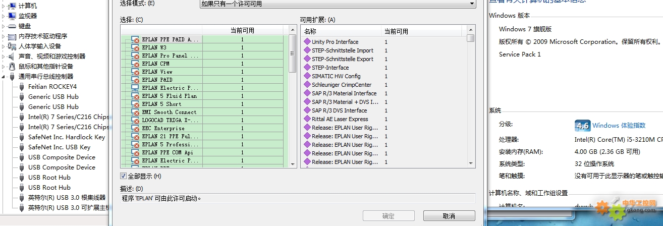Click the 选择 list scroll-down arrow

point(293,163)
